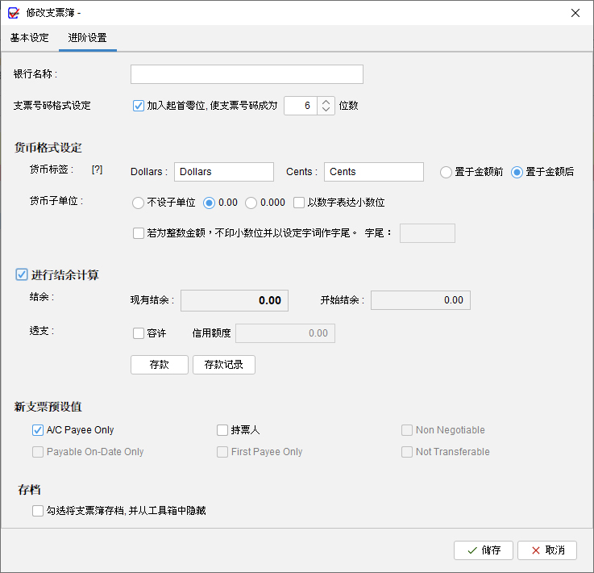Screen dimensions: 594x573
Task: Switch to the 基本设定 tab
Action: tap(30, 38)
